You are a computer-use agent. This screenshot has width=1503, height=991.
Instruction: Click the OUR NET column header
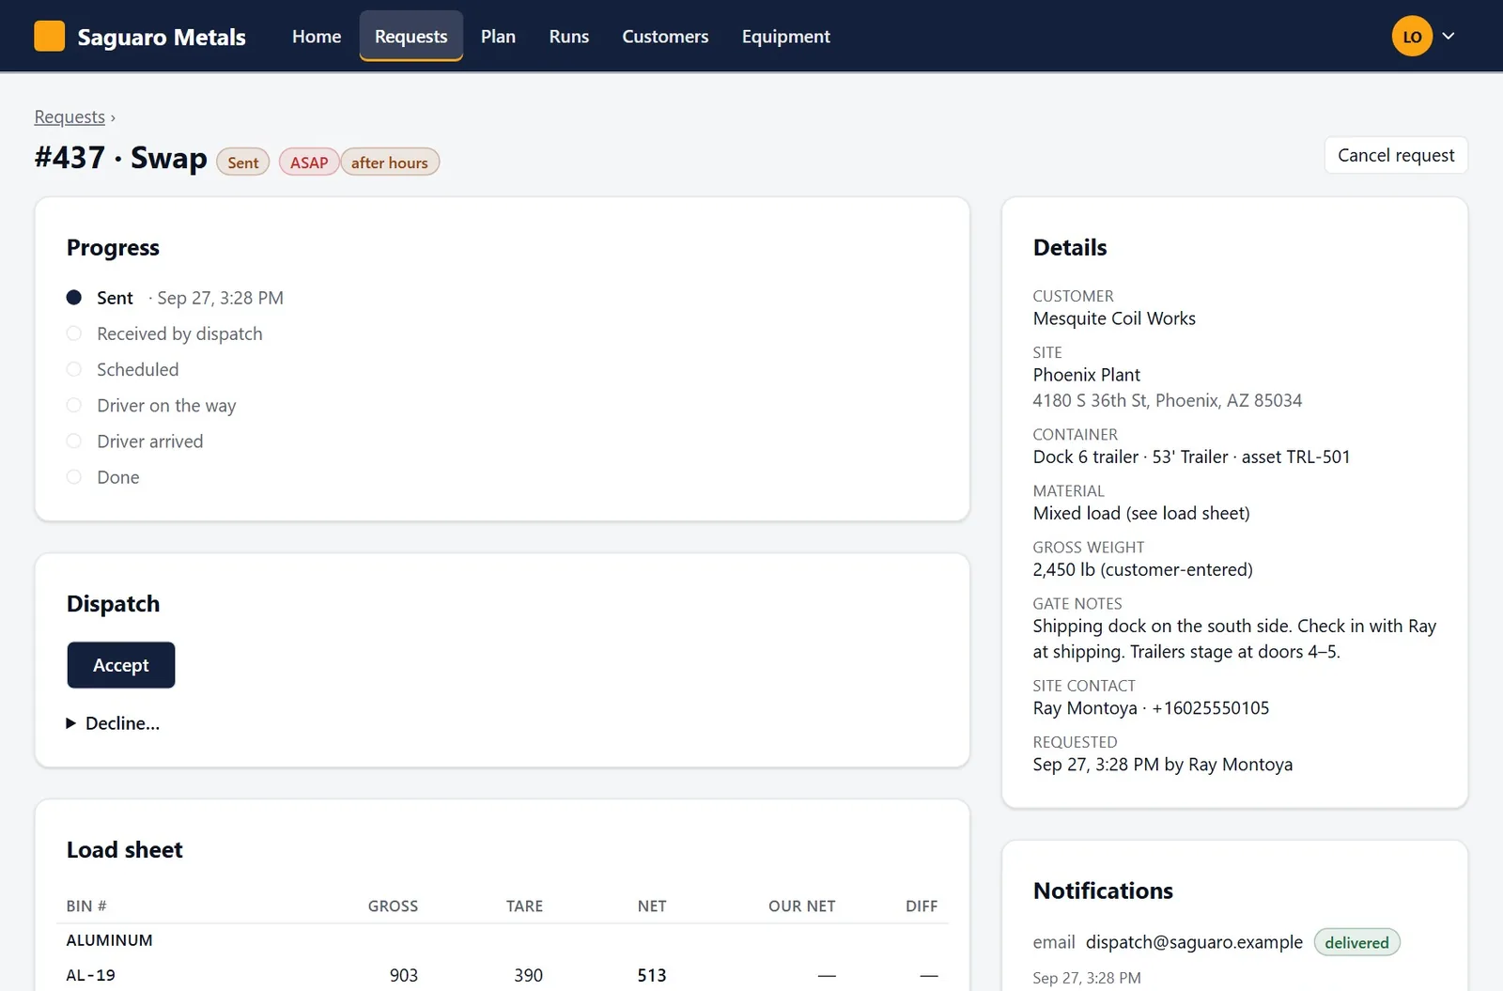[x=801, y=906]
